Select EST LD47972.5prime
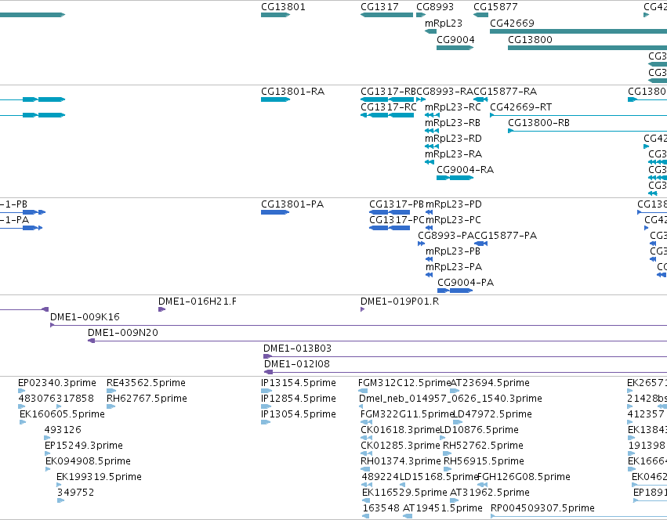Viewport: 667px width, 520px height. (458, 422)
